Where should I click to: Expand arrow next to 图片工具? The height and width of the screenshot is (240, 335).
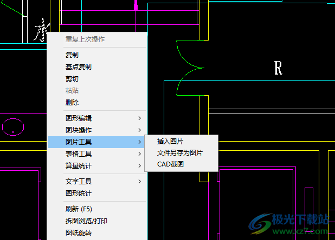click(140, 142)
